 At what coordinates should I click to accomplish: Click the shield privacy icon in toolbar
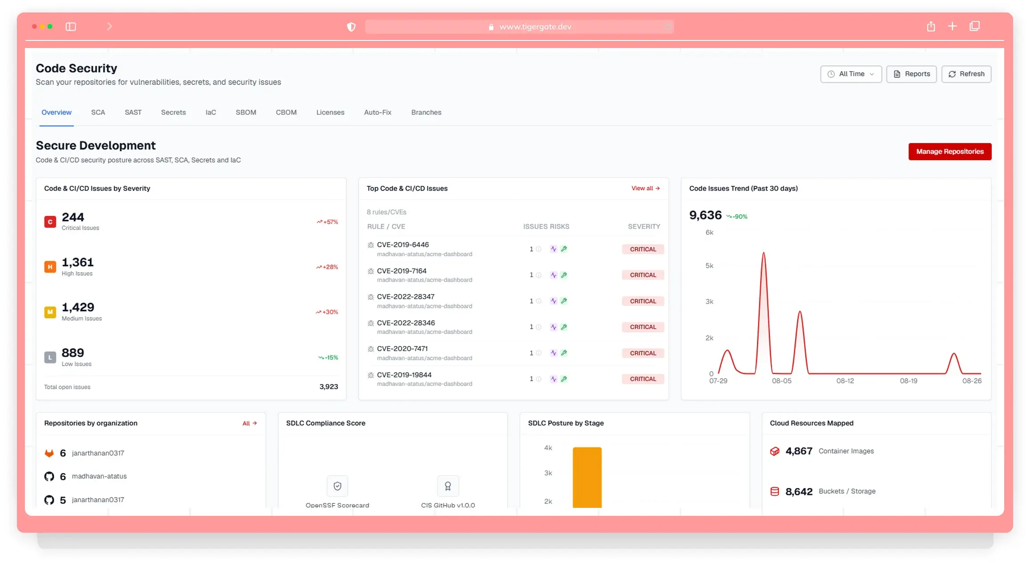tap(351, 27)
